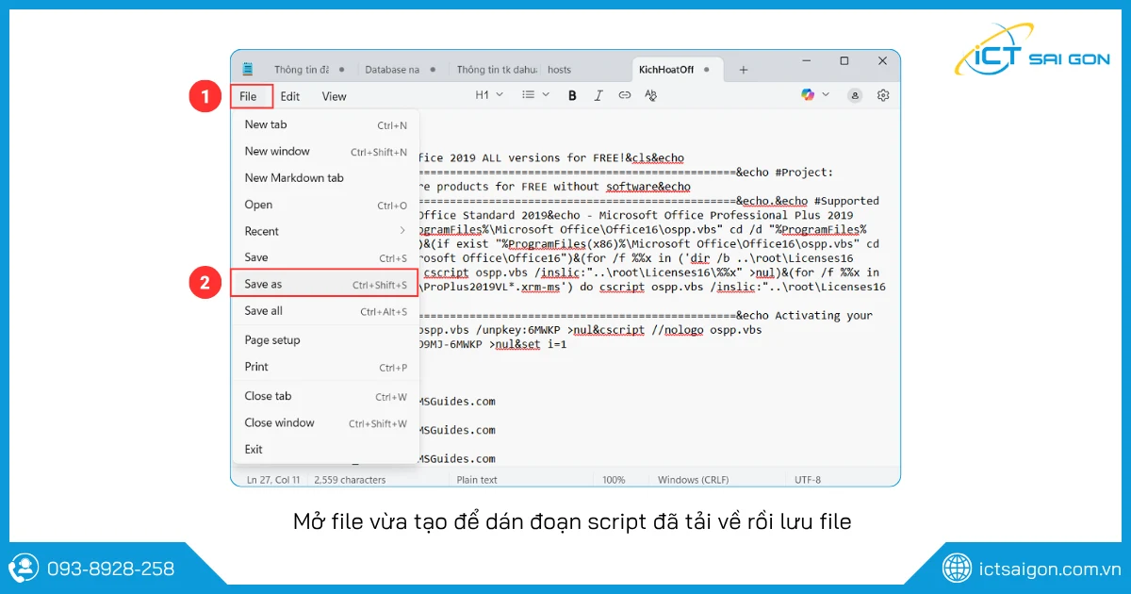This screenshot has height=594, width=1131.
Task: Select New window menu entry
Action: pos(325,151)
